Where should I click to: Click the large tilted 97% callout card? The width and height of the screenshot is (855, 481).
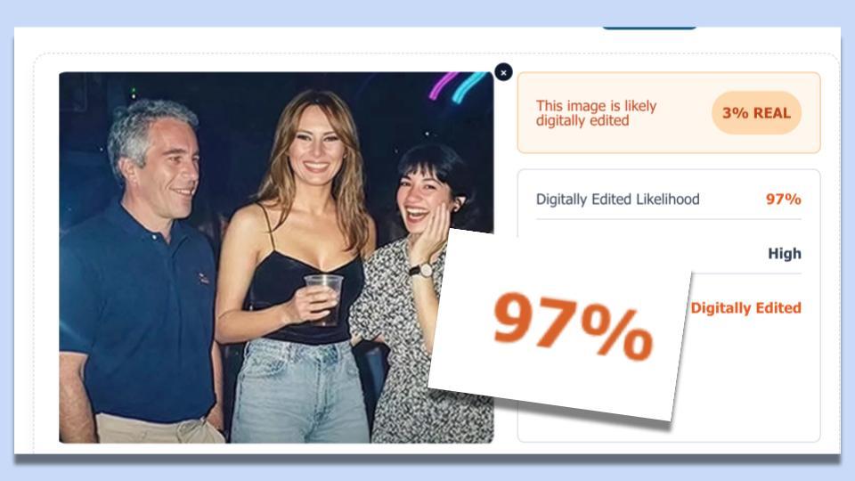[559, 325]
